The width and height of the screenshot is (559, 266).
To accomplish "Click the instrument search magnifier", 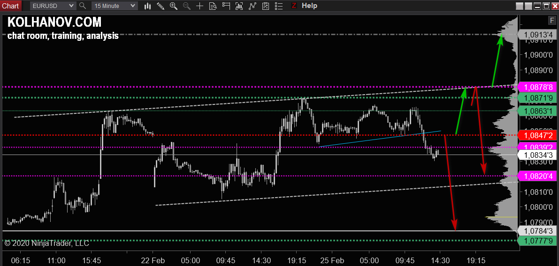I will click(82, 6).
